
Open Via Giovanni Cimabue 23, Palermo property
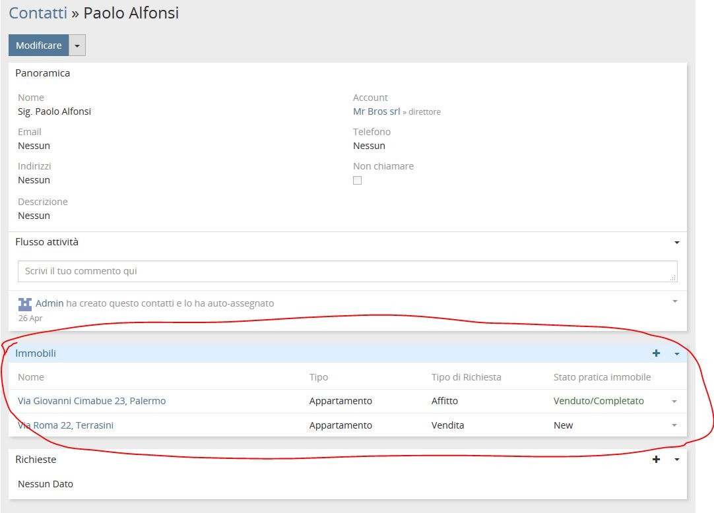pos(92,401)
